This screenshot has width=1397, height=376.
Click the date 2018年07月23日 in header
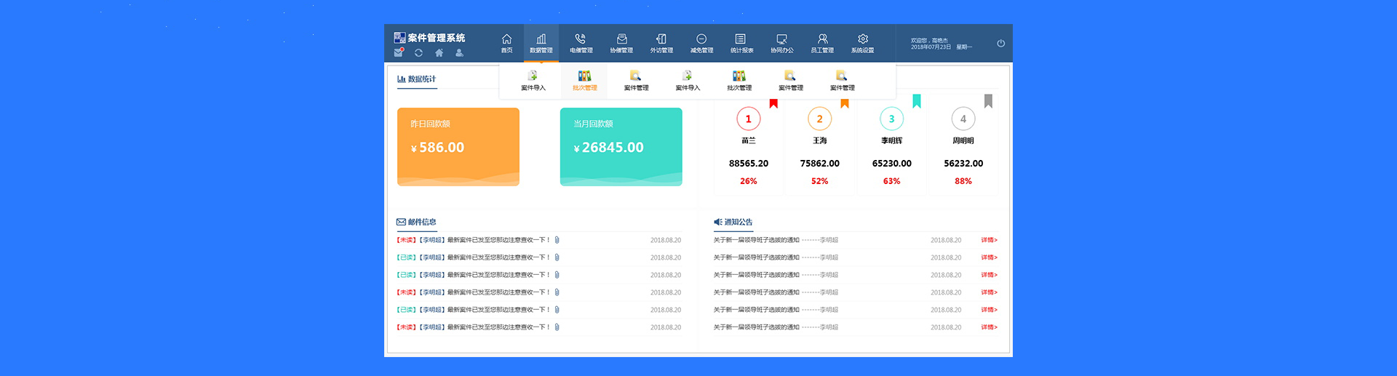pos(931,47)
